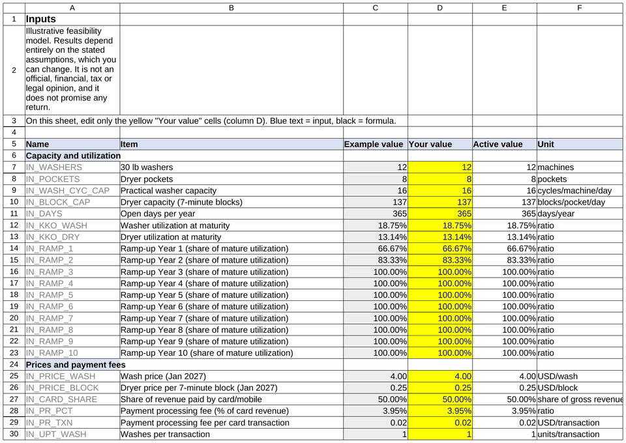
Task: Select 'Washes per transaction' item cell
Action: point(231,435)
